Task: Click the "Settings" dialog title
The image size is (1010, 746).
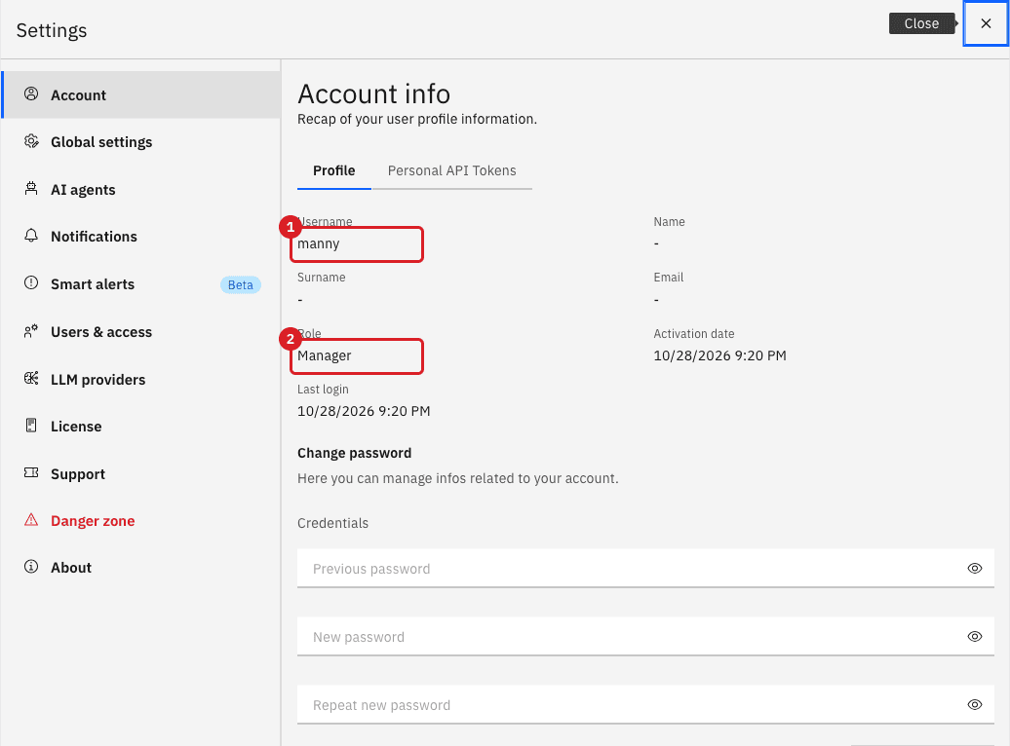Action: tap(52, 30)
